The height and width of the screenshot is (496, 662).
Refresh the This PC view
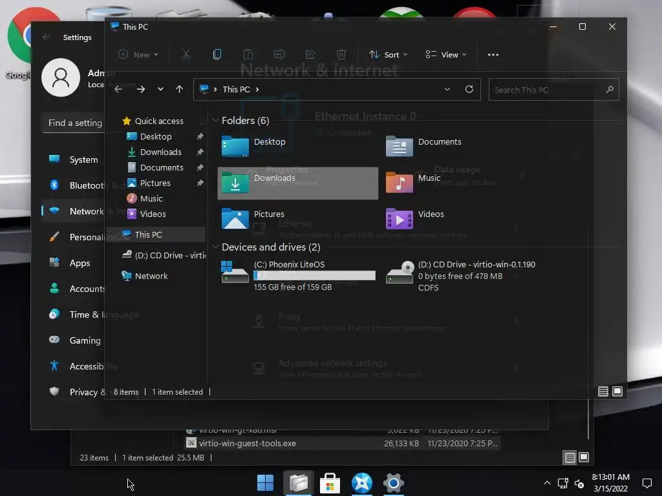(469, 89)
